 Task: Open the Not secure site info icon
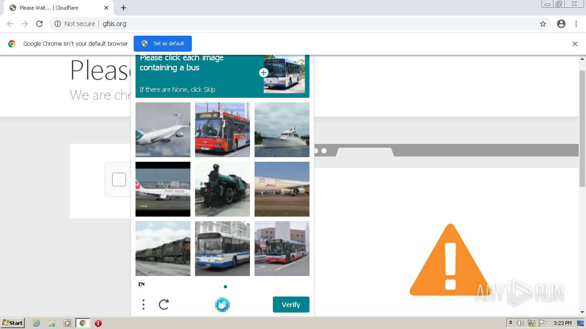pyautogui.click(x=58, y=24)
